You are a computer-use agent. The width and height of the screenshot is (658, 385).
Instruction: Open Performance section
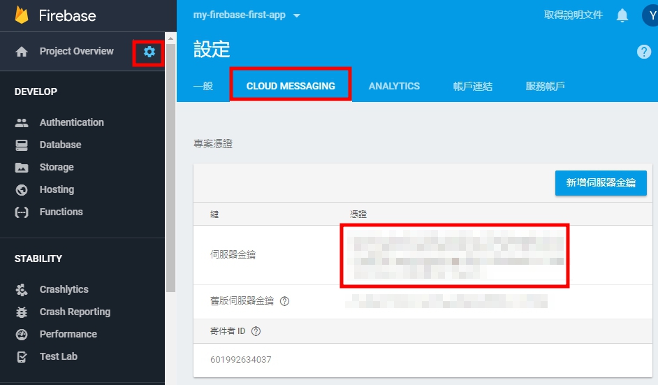tap(68, 334)
